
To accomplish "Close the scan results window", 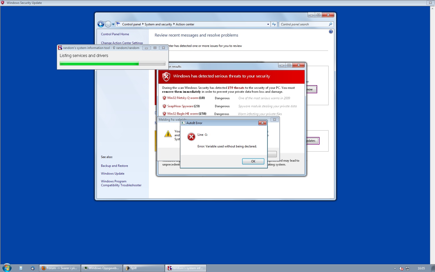I will (299, 65).
